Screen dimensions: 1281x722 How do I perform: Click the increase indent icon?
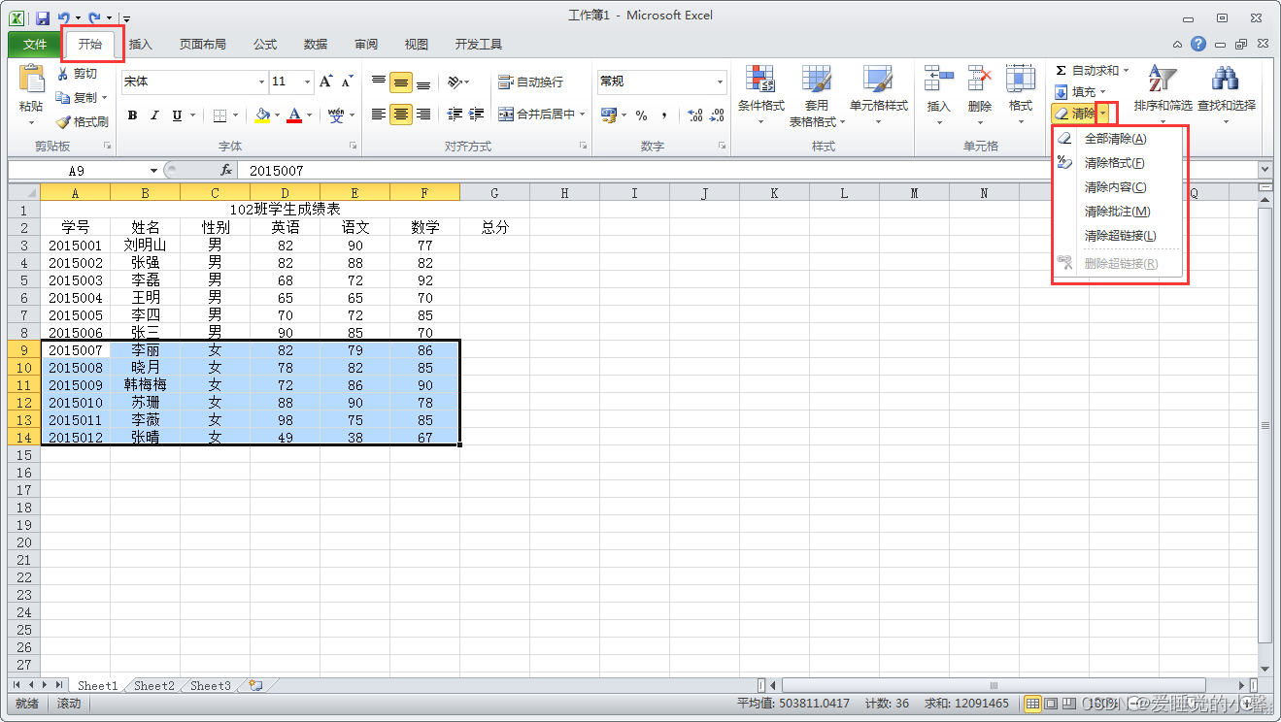pyautogui.click(x=477, y=115)
